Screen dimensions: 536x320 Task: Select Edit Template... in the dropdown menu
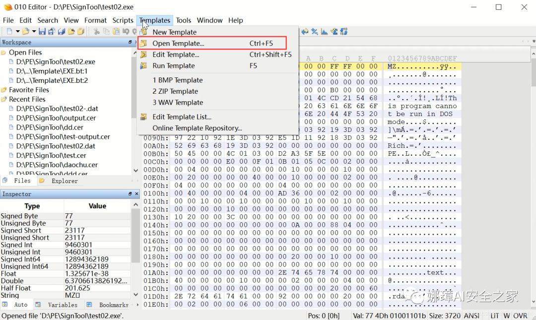point(218,55)
